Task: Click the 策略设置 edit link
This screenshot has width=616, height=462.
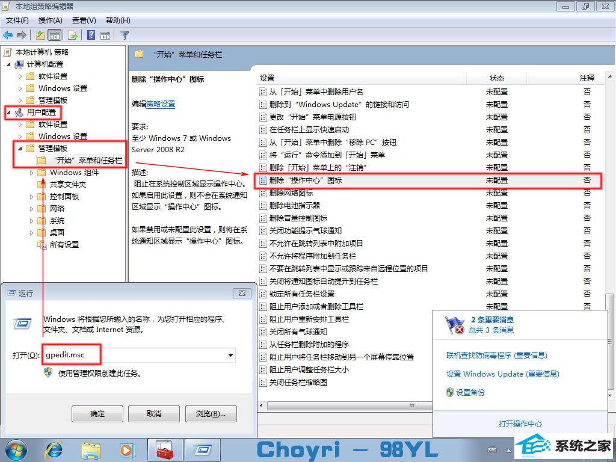Action: (x=161, y=104)
